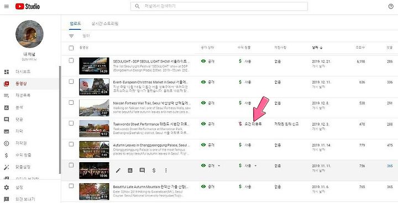Open thumbnail of 7:41 Autumn Leaves video

94,149
